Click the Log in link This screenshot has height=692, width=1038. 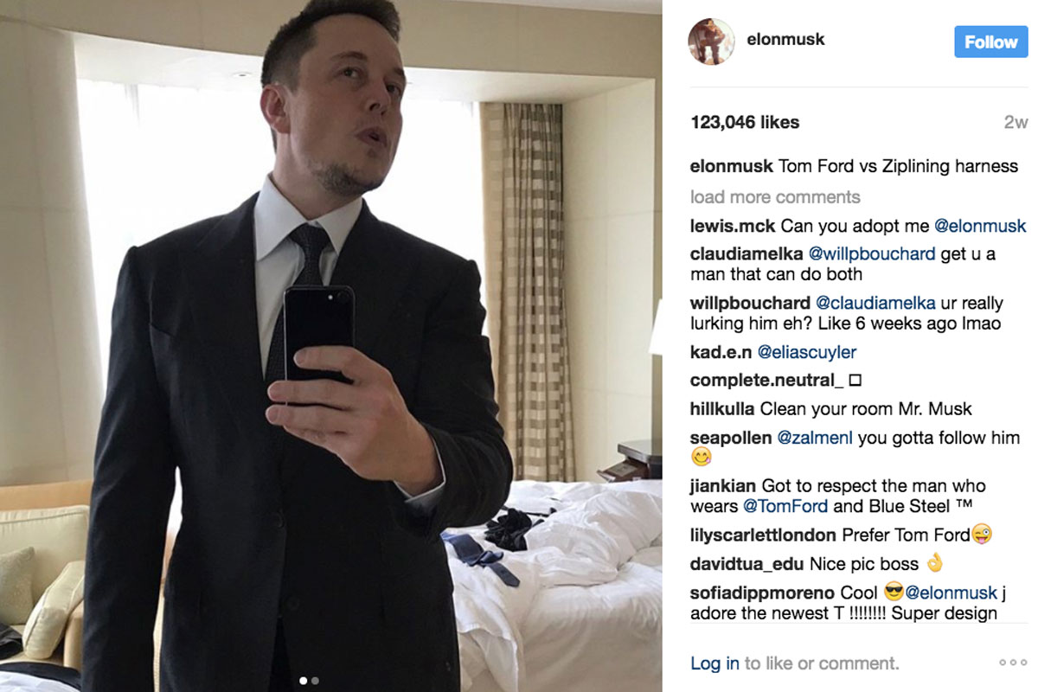point(714,663)
